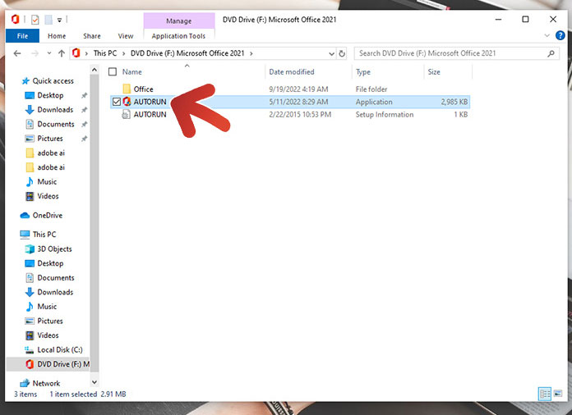Click the Office drive icon in address bar
This screenshot has height=415, width=572.
pyautogui.click(x=76, y=53)
